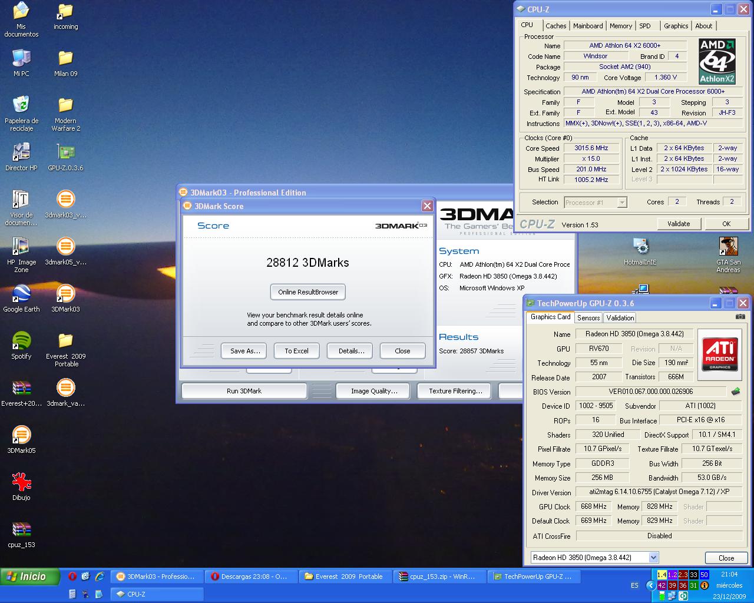Select the 3DMark05 desktop shortcut

21,439
